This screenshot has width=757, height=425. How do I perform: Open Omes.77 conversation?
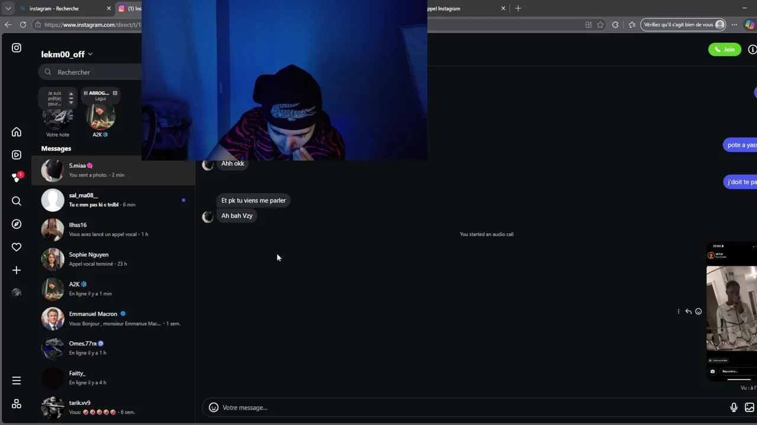(x=114, y=348)
